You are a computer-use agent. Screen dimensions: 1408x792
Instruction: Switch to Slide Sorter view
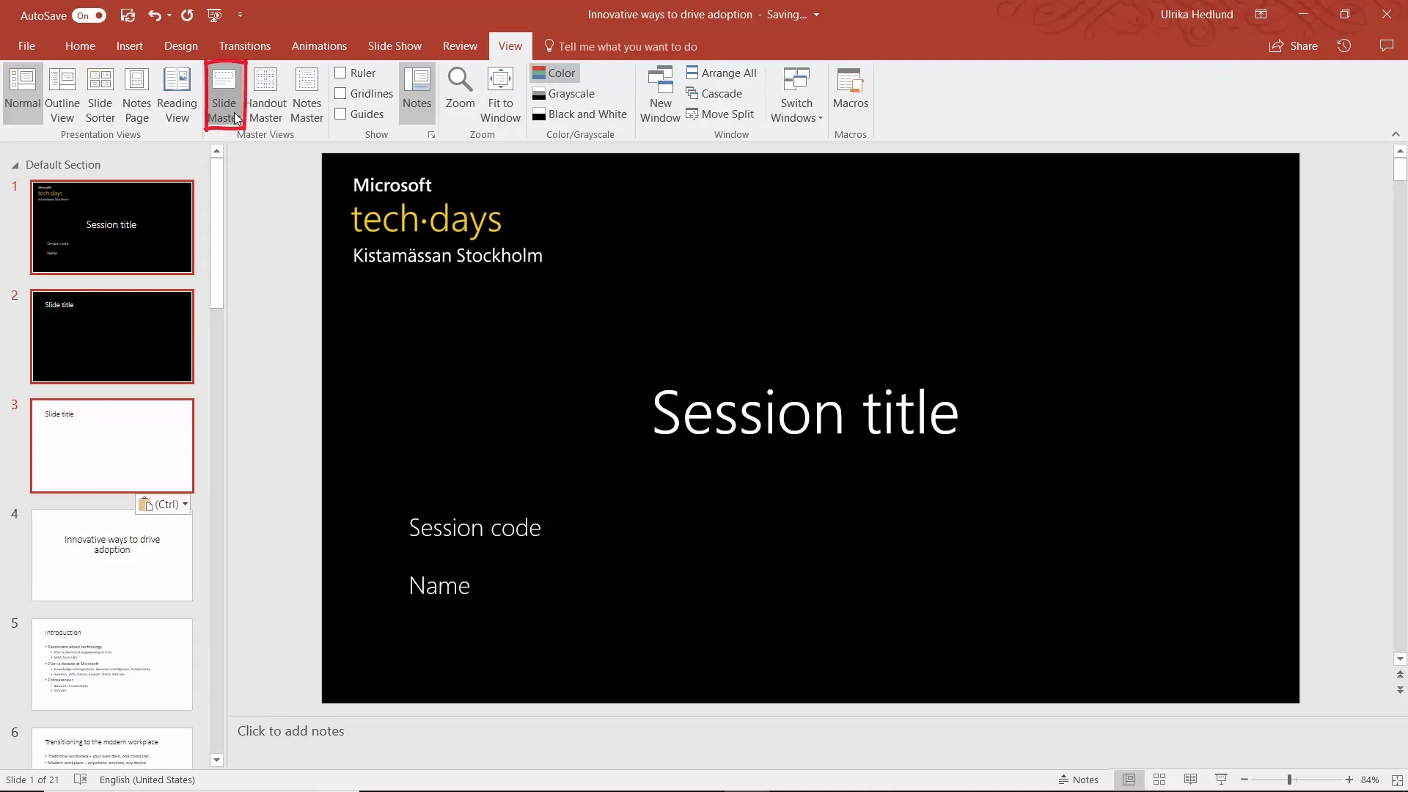pos(100,94)
